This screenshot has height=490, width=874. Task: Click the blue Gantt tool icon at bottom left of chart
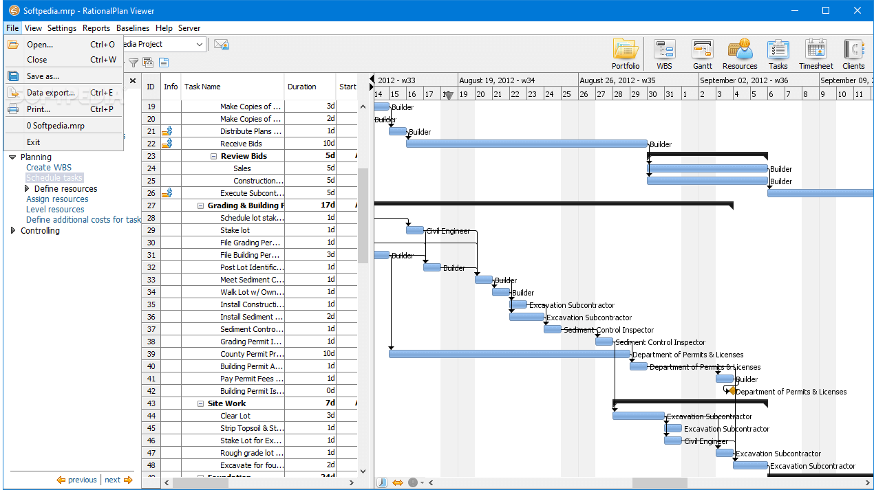(x=382, y=482)
